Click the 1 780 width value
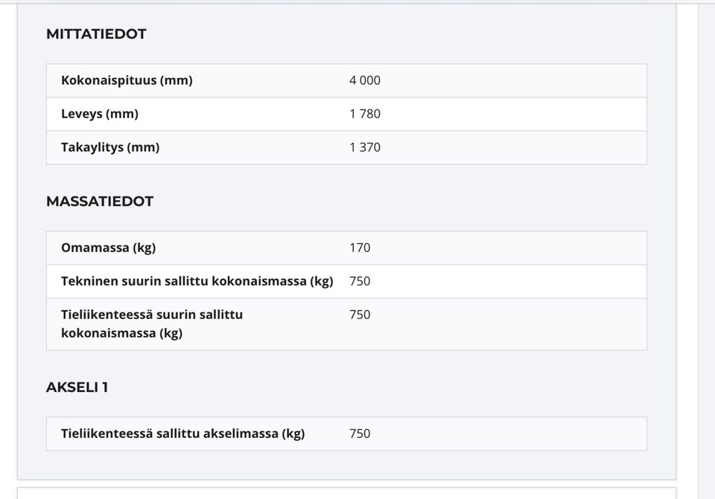 tap(365, 114)
